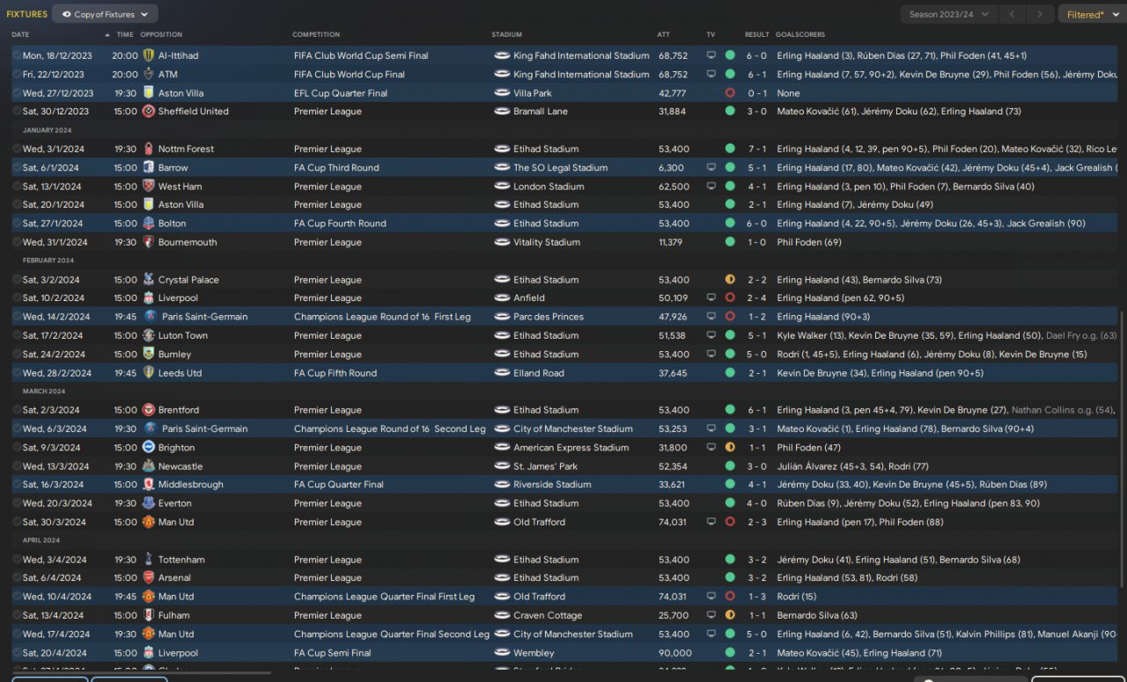Expand the Season 2023/24 selector

949,14
